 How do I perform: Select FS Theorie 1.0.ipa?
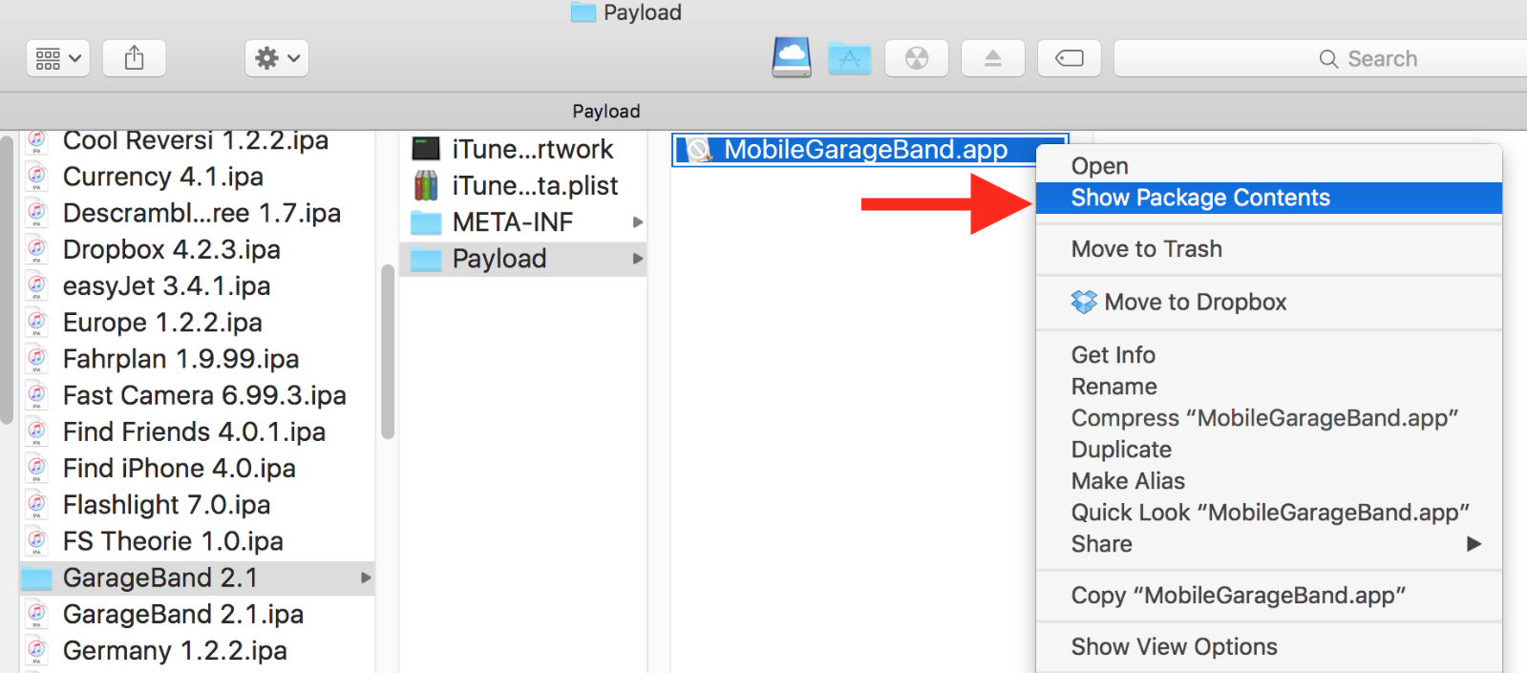[x=197, y=541]
